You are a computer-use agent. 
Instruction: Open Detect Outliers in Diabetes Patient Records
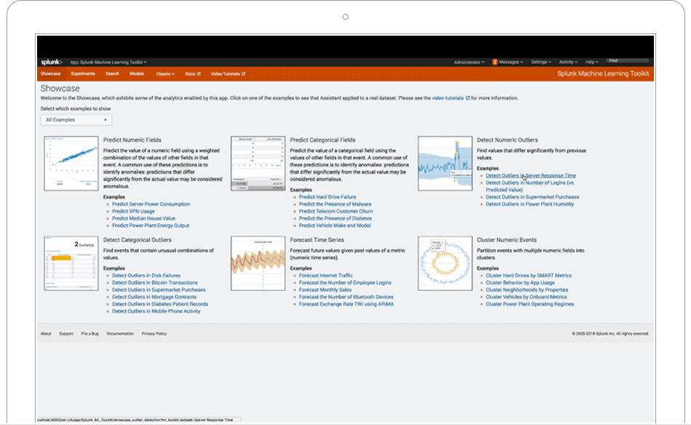tap(160, 303)
